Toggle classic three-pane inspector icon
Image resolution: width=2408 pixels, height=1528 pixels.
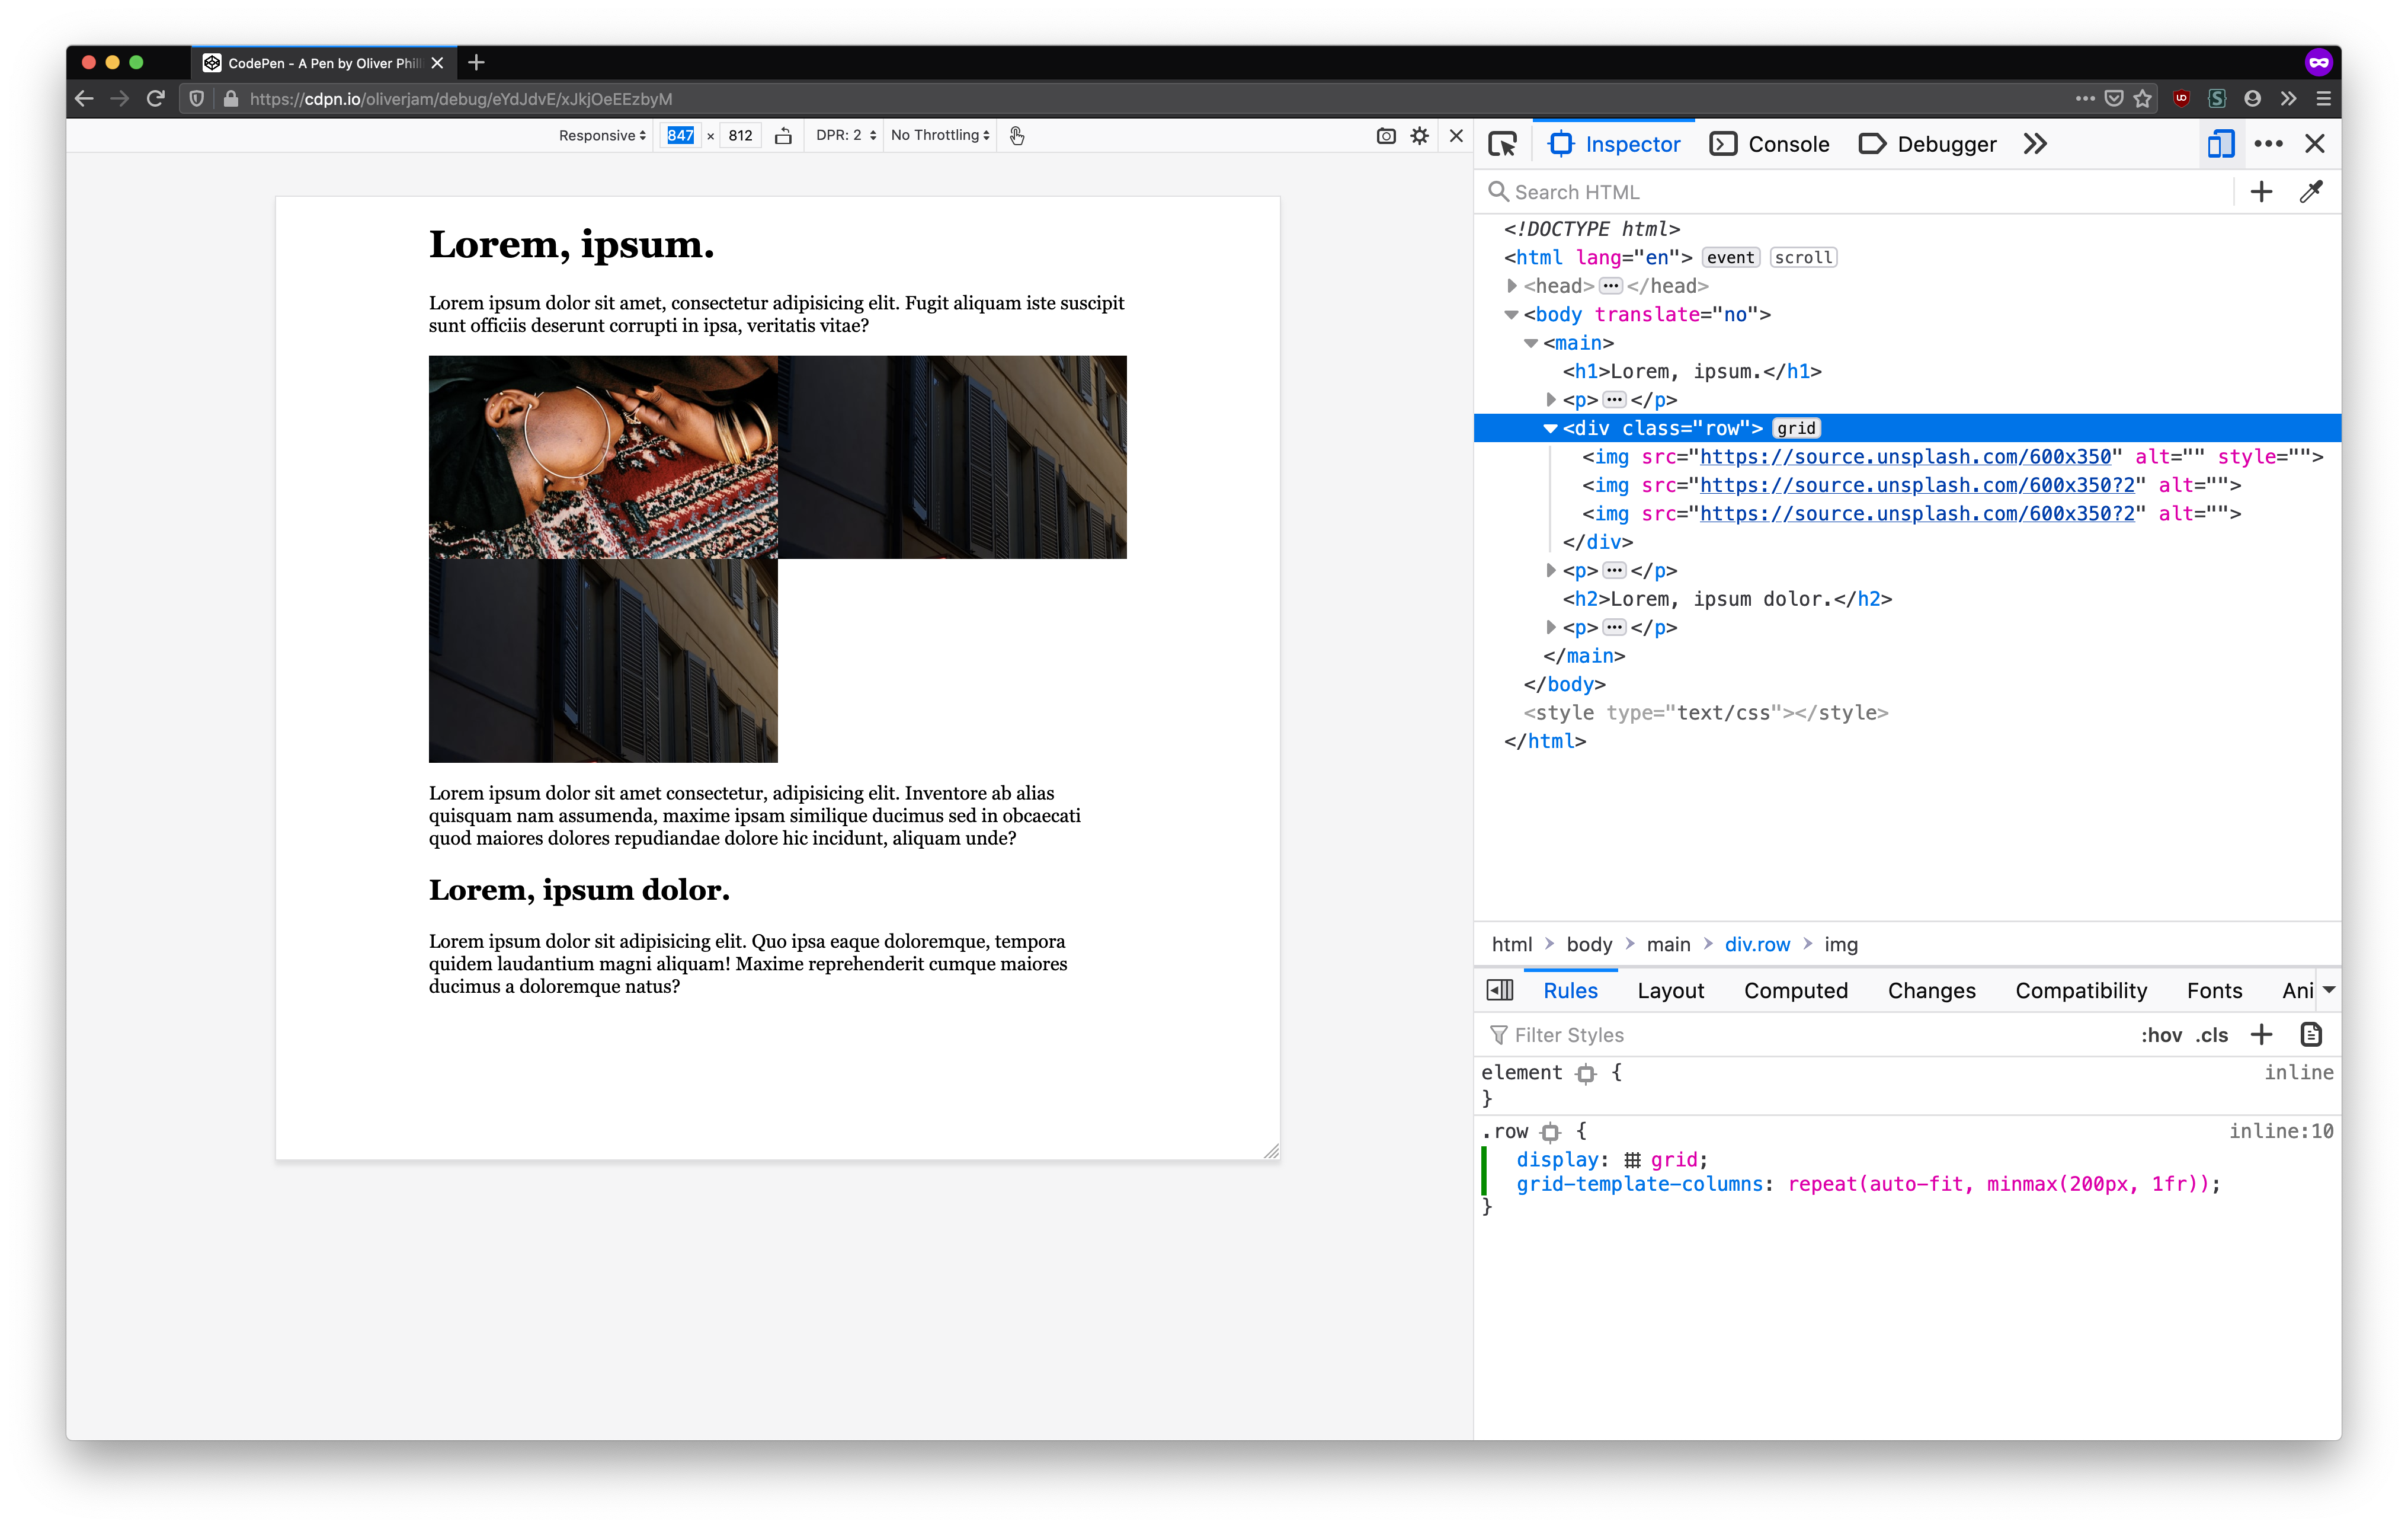pos(1499,990)
